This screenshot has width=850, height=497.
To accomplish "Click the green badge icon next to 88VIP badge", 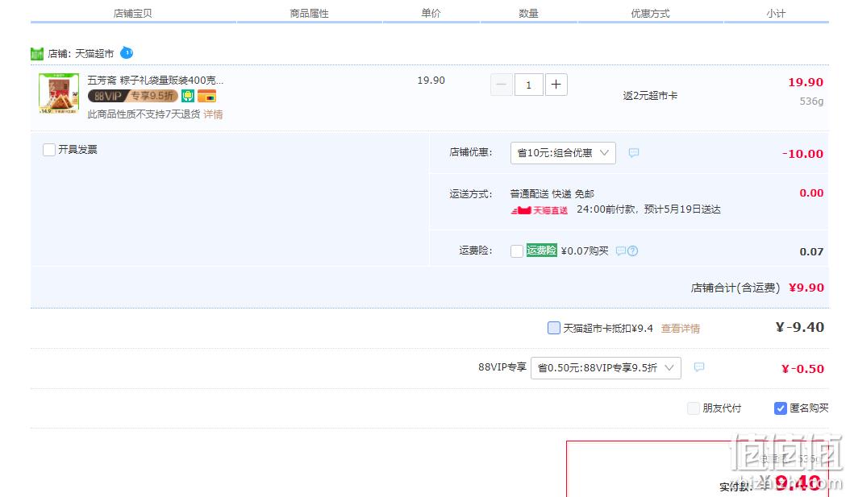I will [188, 97].
